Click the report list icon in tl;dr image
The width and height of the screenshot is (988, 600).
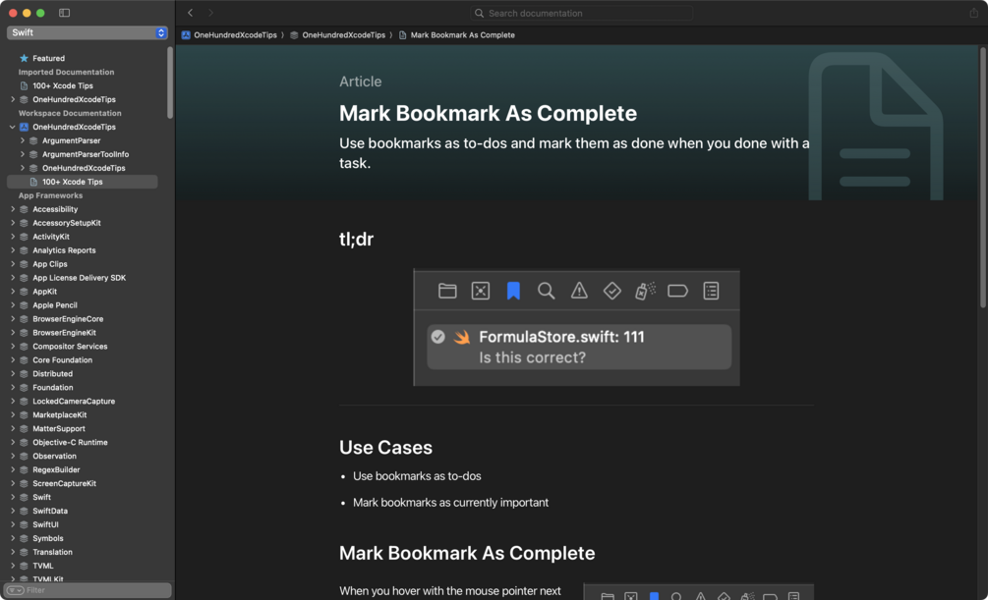tap(711, 291)
